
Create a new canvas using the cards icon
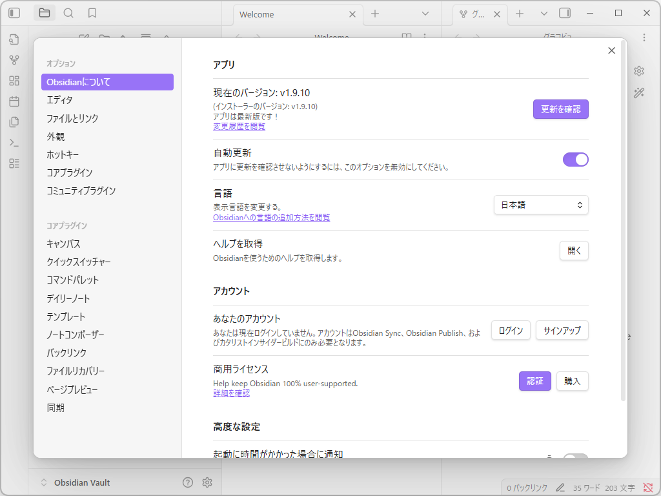(14, 80)
